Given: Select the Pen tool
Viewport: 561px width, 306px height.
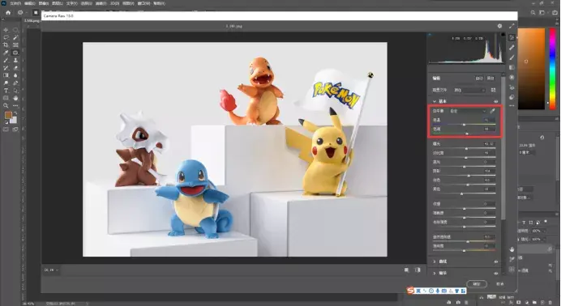Looking at the screenshot, I should 15,83.
